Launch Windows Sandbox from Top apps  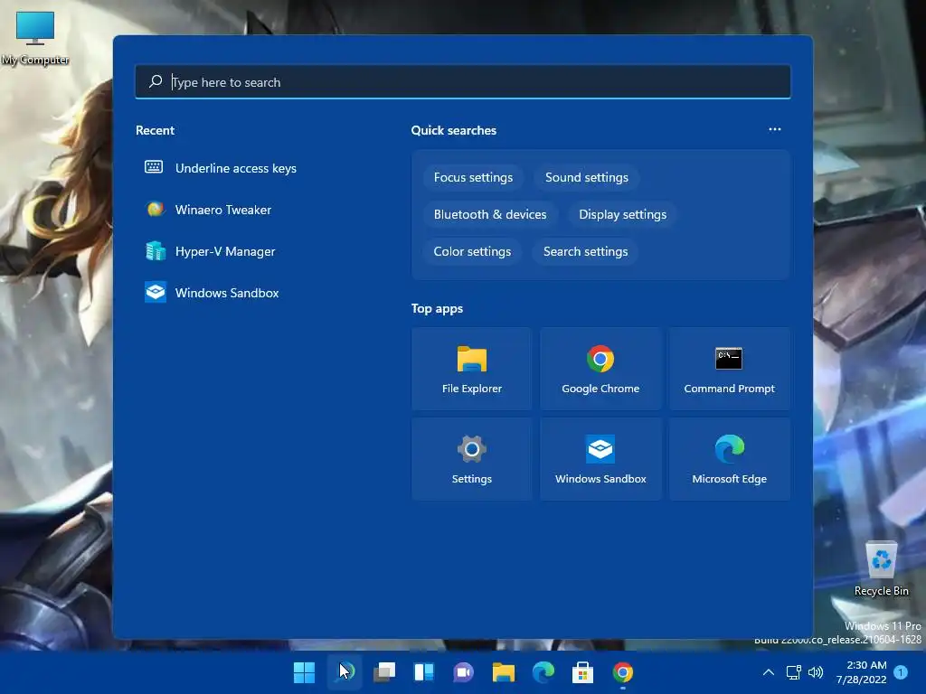[600, 459]
